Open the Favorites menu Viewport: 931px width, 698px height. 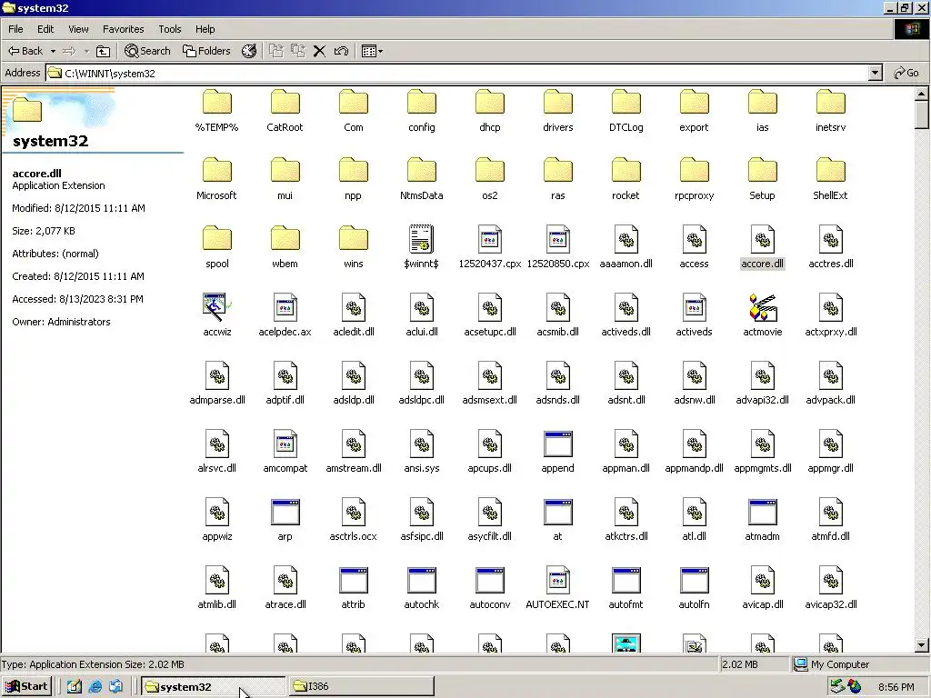(123, 29)
